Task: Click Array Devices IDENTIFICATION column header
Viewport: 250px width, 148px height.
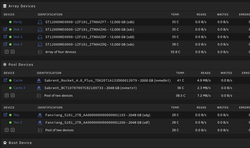Action: (50, 14)
